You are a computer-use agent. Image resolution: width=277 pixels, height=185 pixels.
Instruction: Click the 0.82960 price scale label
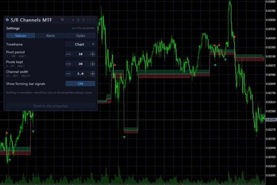pos(271,75)
